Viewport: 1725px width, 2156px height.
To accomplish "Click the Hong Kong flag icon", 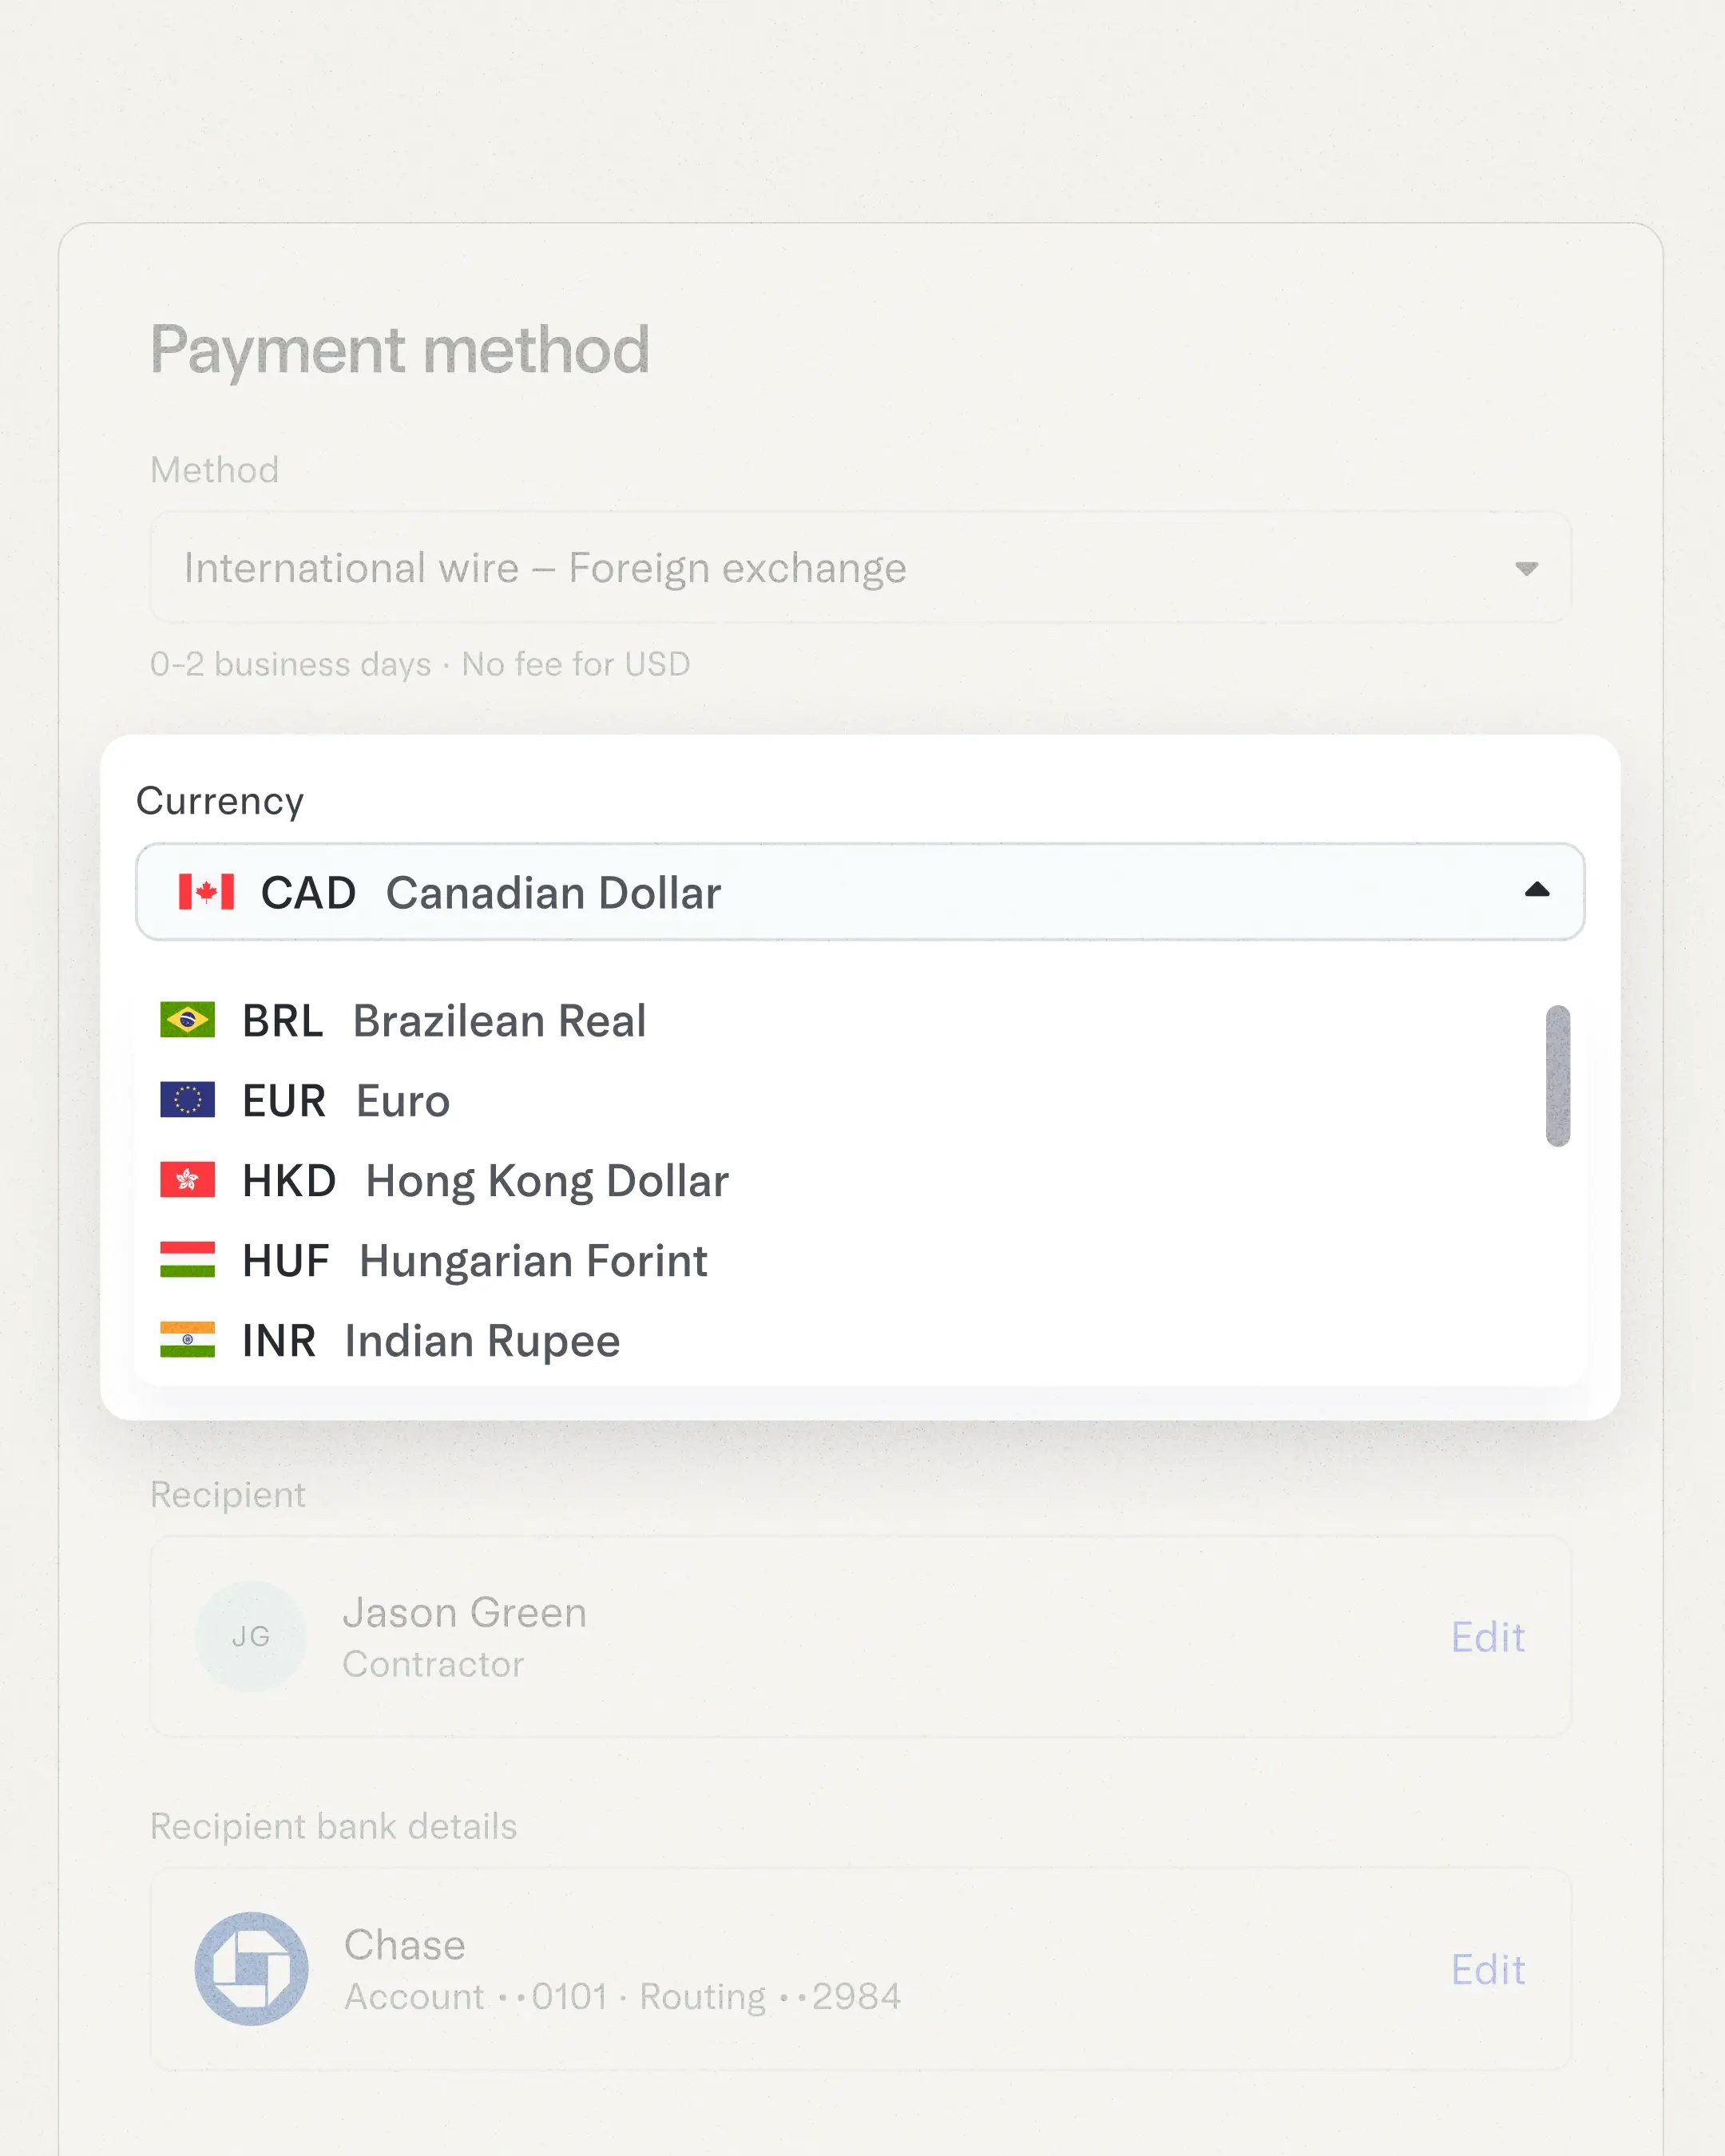I will (188, 1180).
